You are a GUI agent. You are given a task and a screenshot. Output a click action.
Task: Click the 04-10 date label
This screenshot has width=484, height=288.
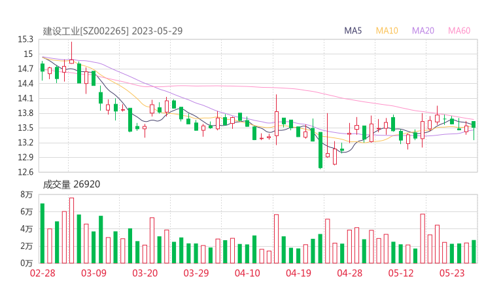pyautogui.click(x=247, y=273)
